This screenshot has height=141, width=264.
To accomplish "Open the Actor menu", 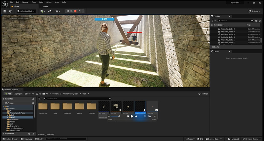I will tap(57, 2).
